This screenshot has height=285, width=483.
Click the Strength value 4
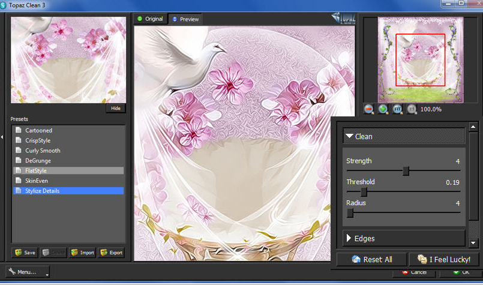click(458, 161)
